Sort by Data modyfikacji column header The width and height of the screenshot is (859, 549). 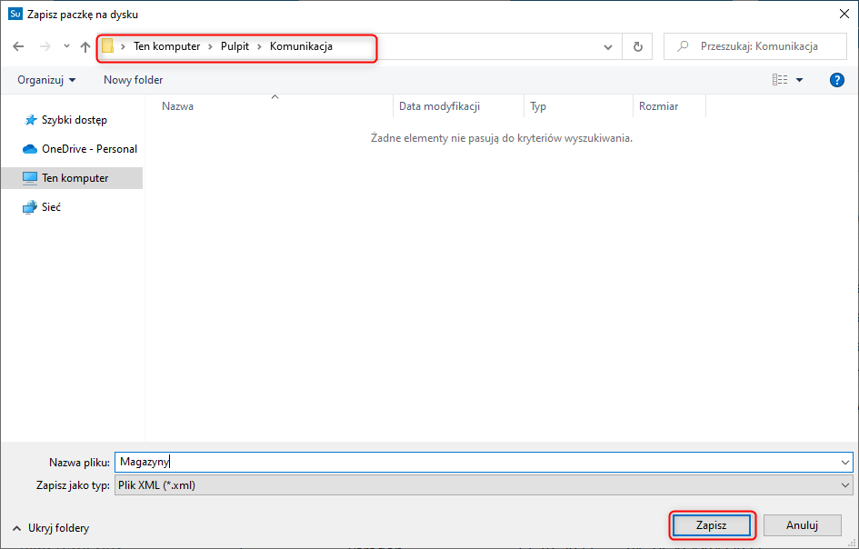458,106
